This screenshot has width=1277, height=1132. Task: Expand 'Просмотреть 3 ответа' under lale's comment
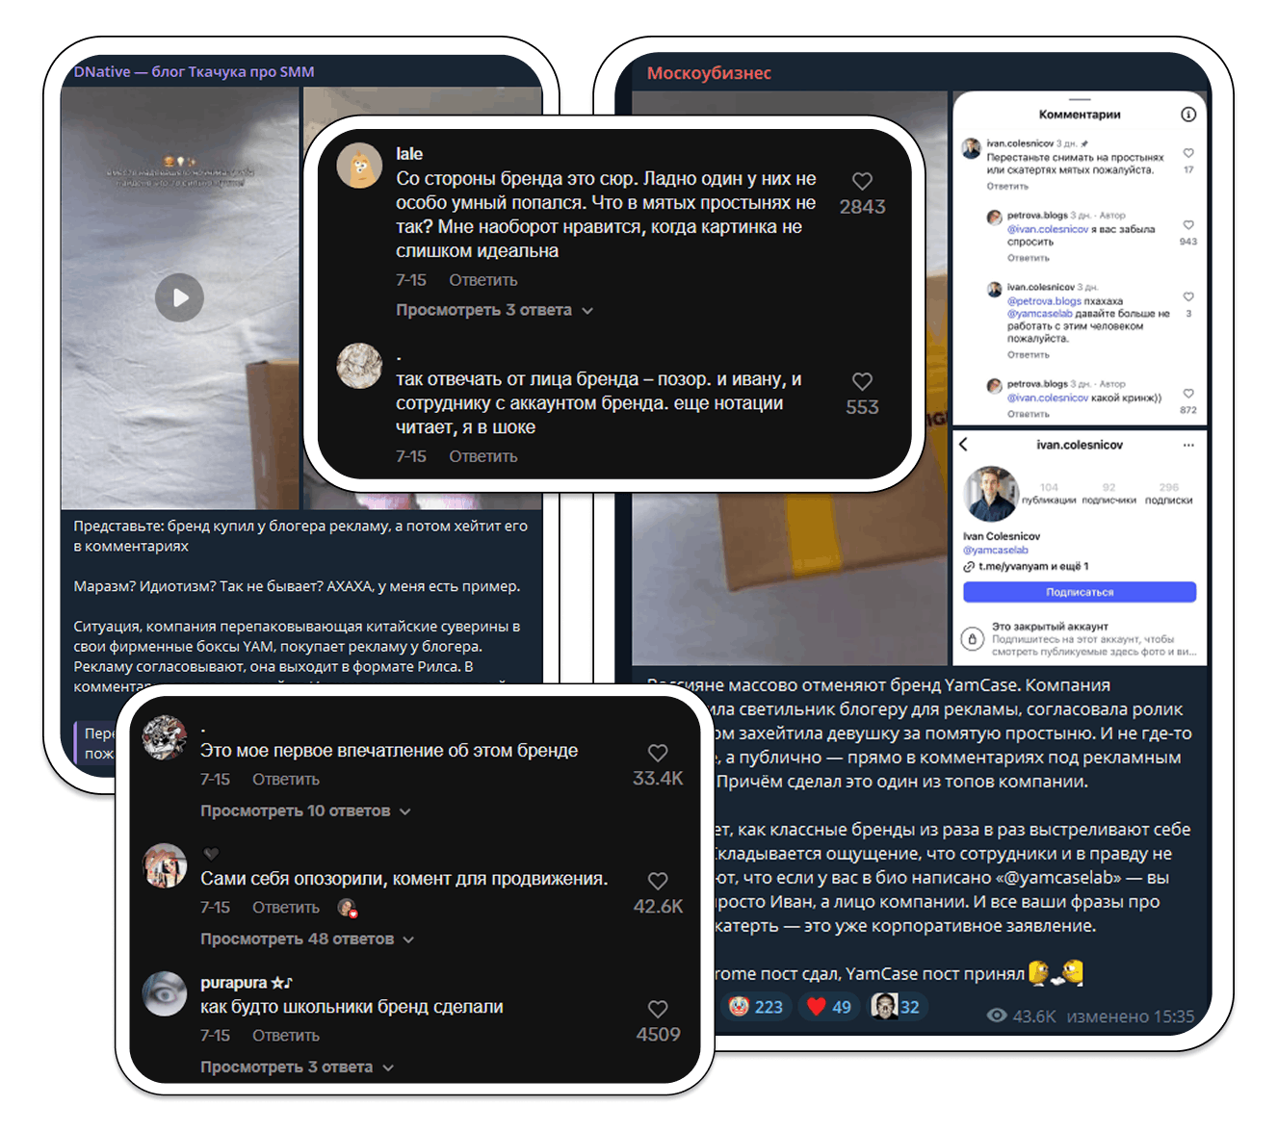pos(494,310)
